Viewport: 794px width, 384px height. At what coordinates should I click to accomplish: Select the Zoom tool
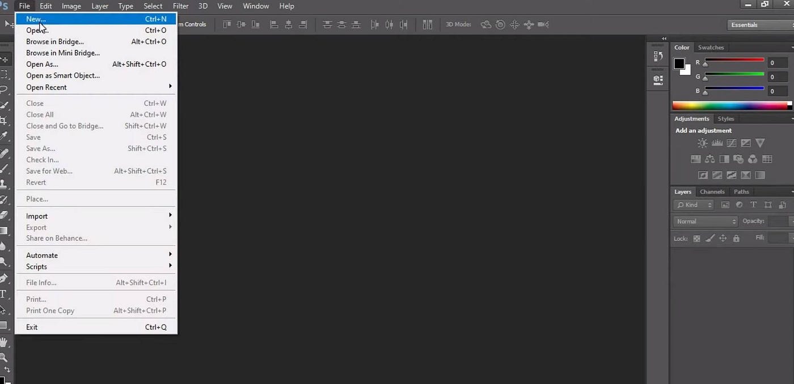6,357
